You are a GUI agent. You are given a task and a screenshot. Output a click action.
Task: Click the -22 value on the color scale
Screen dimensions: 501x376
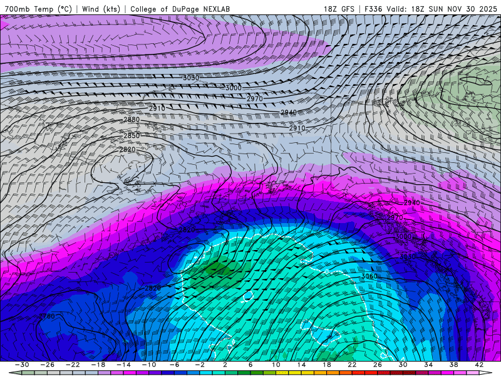coord(73,365)
